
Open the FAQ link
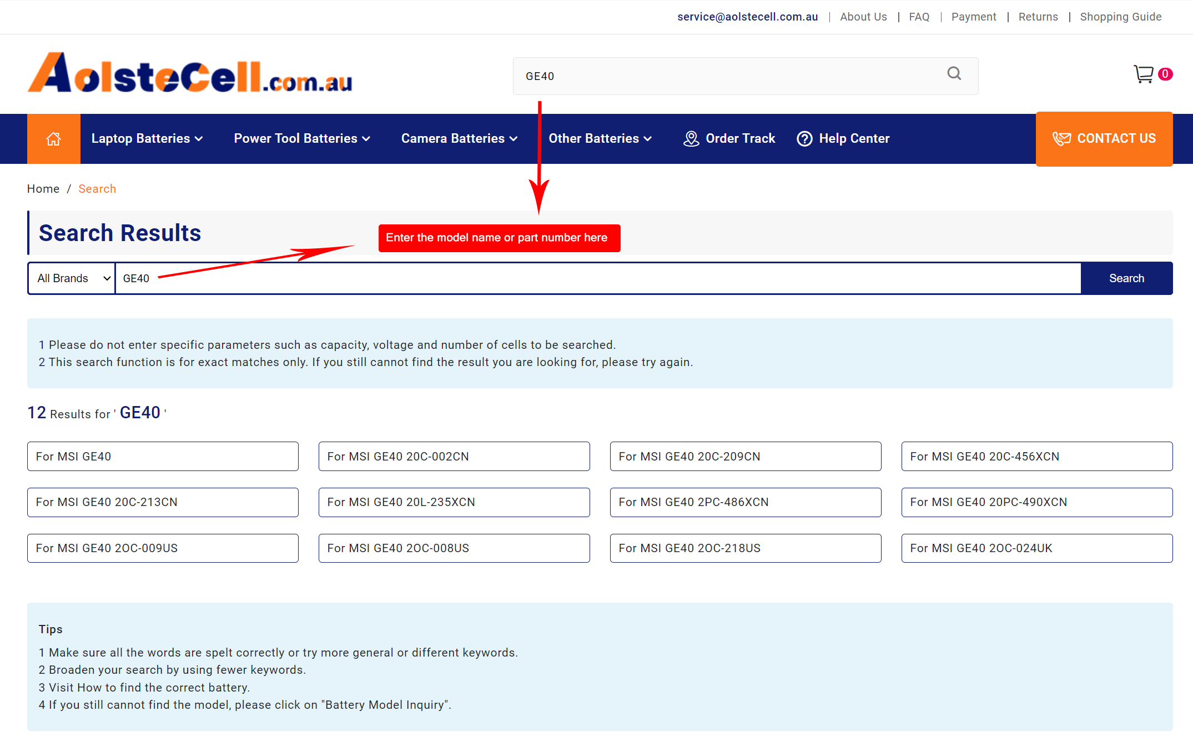pyautogui.click(x=919, y=17)
